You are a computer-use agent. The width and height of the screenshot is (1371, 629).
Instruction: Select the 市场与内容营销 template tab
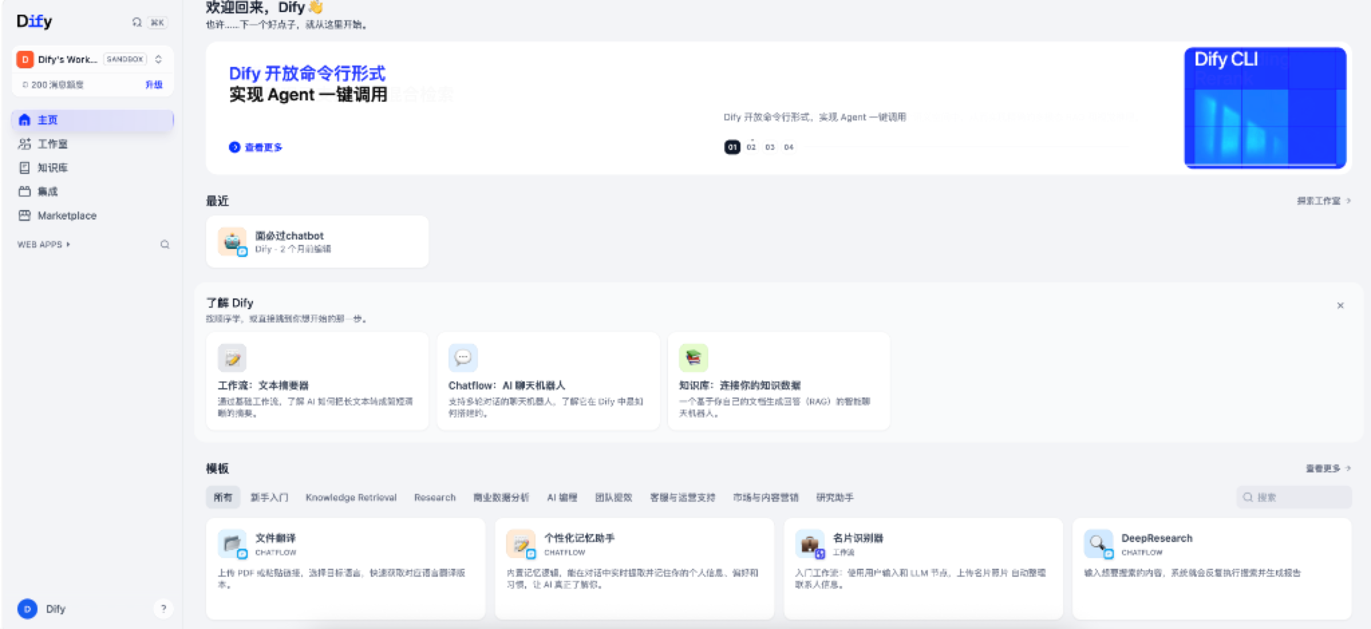click(x=765, y=497)
